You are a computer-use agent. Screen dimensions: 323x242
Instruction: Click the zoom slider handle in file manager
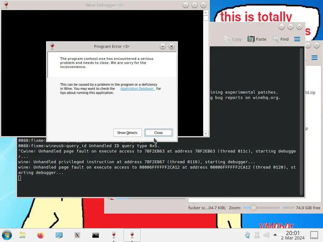point(254,208)
